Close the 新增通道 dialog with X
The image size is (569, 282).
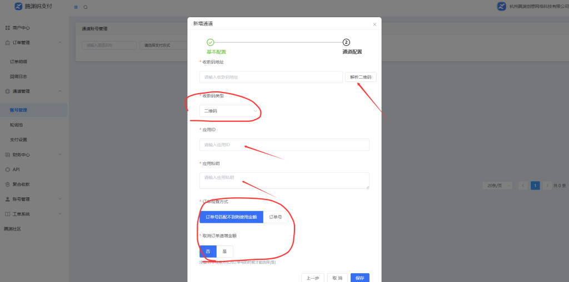[x=375, y=24]
